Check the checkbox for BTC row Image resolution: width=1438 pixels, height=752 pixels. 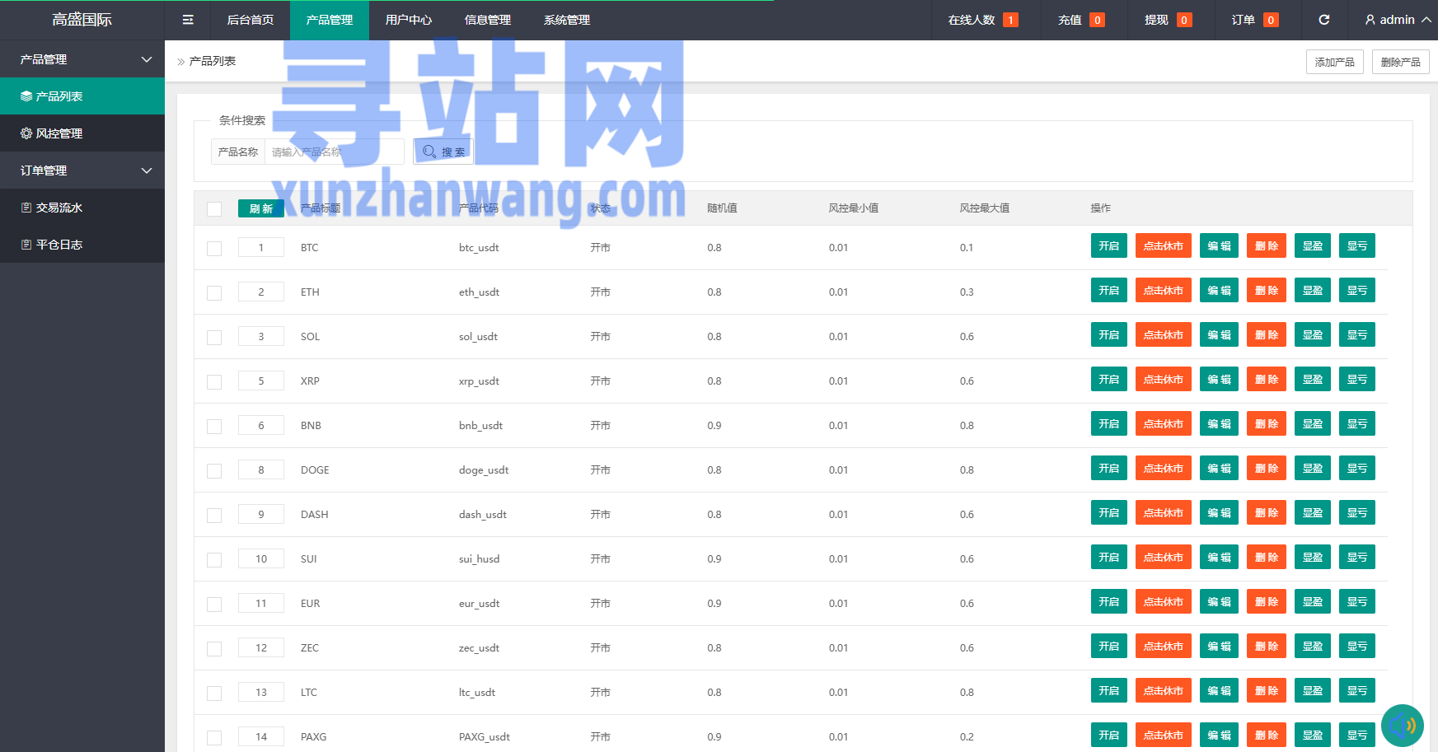(x=214, y=248)
